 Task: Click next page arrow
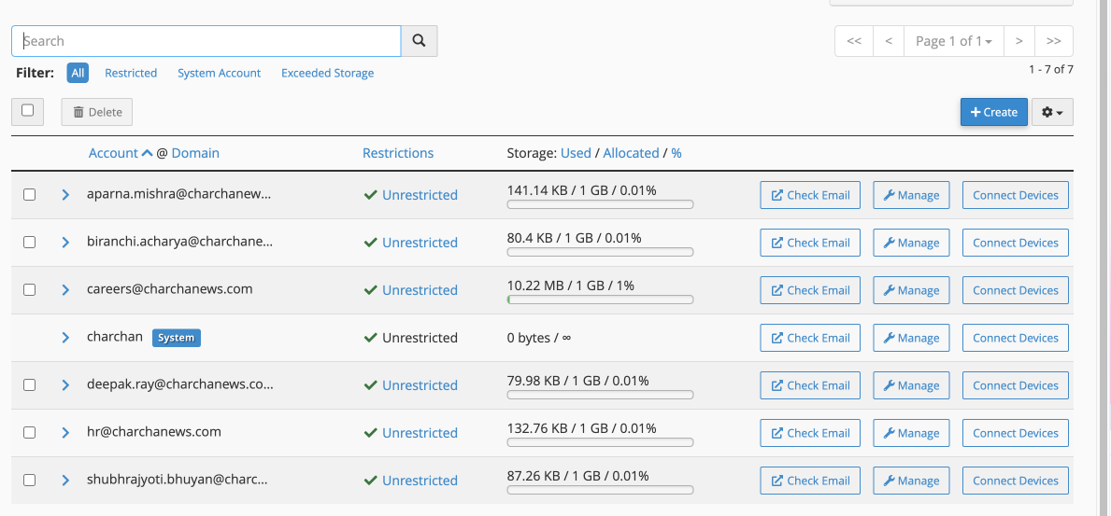(x=1018, y=41)
